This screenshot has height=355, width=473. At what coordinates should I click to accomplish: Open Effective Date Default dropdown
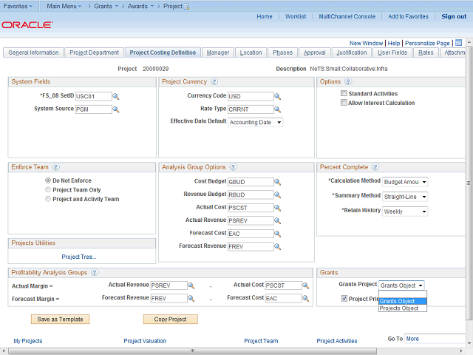click(255, 122)
